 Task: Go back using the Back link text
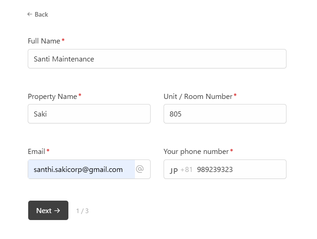pyautogui.click(x=41, y=14)
